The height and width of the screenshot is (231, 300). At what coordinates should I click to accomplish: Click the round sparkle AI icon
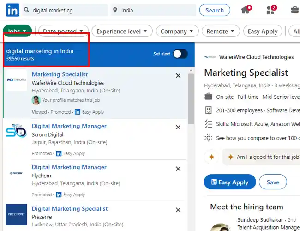211,157
